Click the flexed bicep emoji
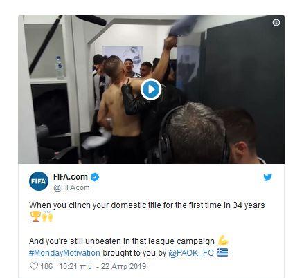The height and width of the screenshot is (278, 304). (x=223, y=240)
